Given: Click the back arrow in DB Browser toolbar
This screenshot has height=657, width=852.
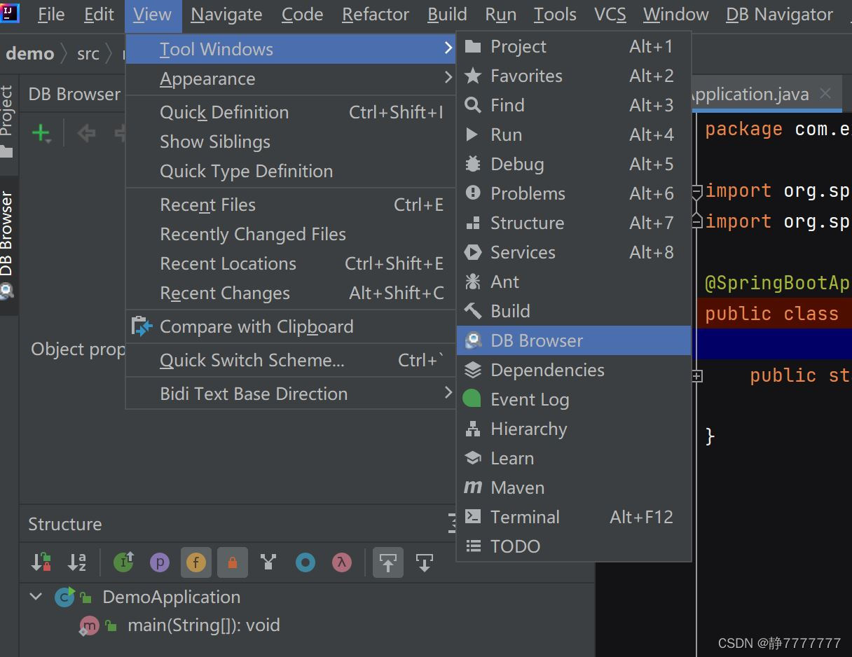Looking at the screenshot, I should [x=86, y=133].
